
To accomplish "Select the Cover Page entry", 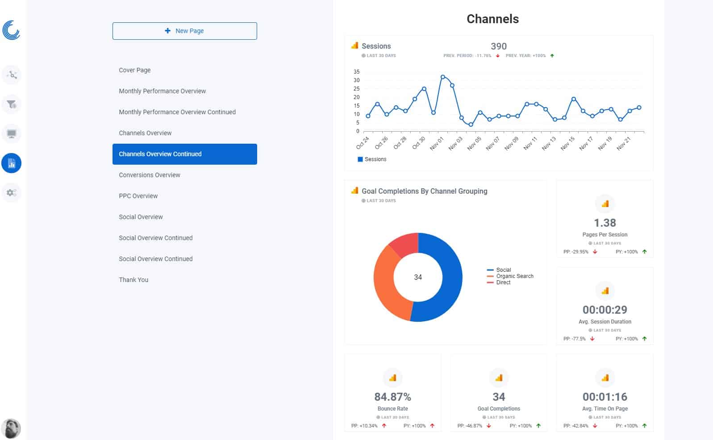I will (135, 70).
